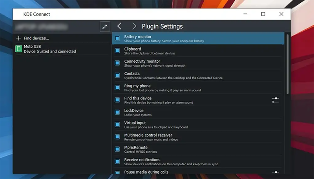Click the blurred device name field
Viewport: 314px width, 179px height.
pos(42,27)
